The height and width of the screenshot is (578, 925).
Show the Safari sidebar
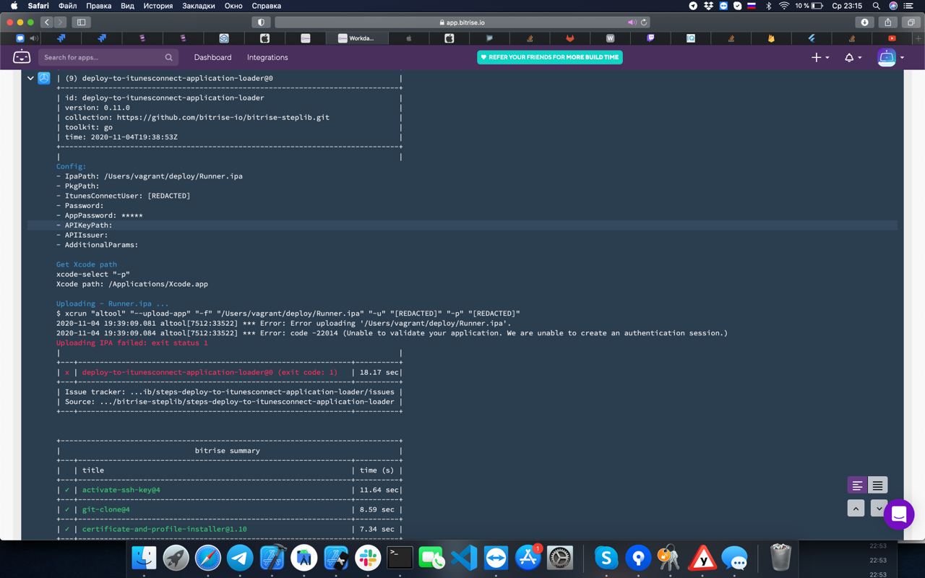pos(82,22)
